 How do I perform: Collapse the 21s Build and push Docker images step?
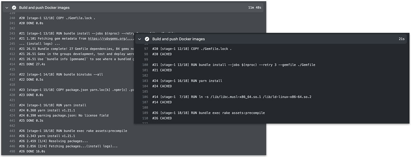click(140, 39)
